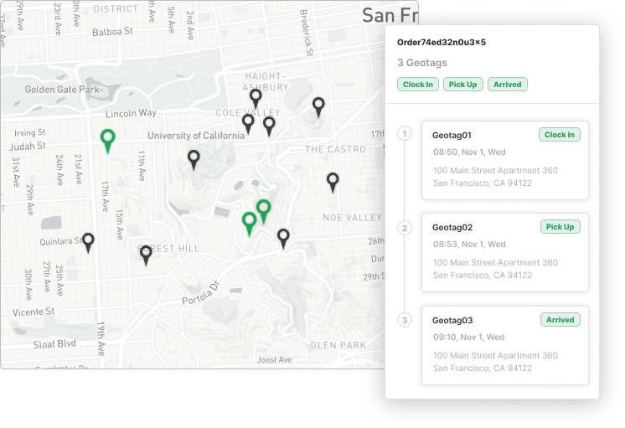625x428 pixels.
Task: Click timeline step number 2 circle
Action: click(405, 228)
